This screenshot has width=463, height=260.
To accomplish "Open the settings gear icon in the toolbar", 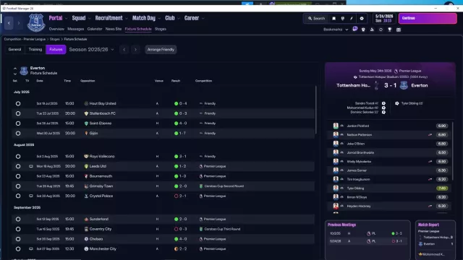I will tap(362, 18).
